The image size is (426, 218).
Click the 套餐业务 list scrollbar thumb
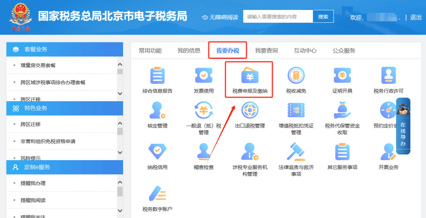coord(120,72)
